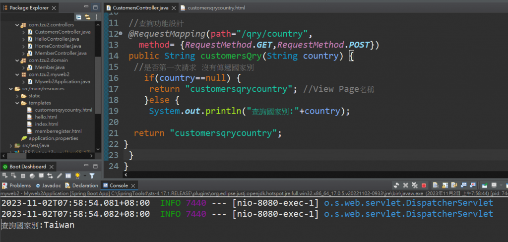
Task: Toggle show console on standard error
Action: tap(473, 185)
